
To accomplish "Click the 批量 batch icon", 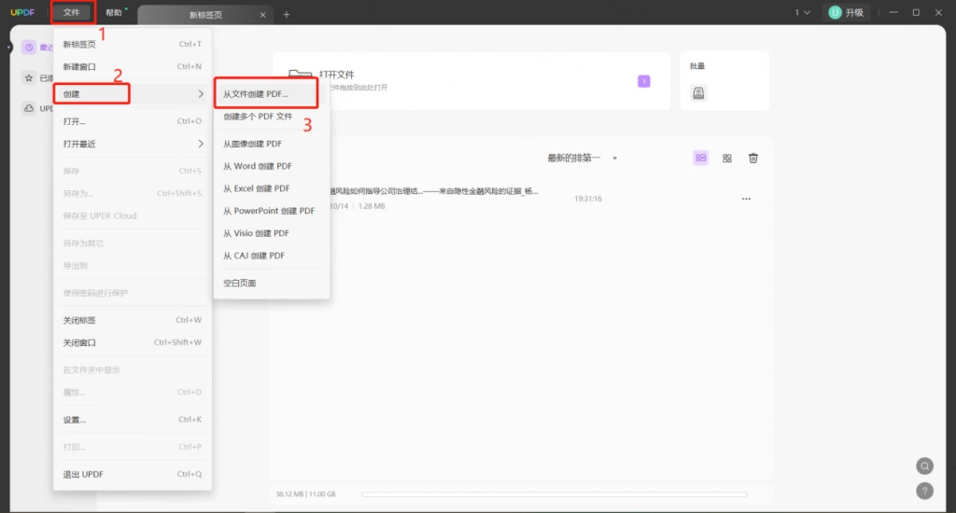I will [698, 92].
